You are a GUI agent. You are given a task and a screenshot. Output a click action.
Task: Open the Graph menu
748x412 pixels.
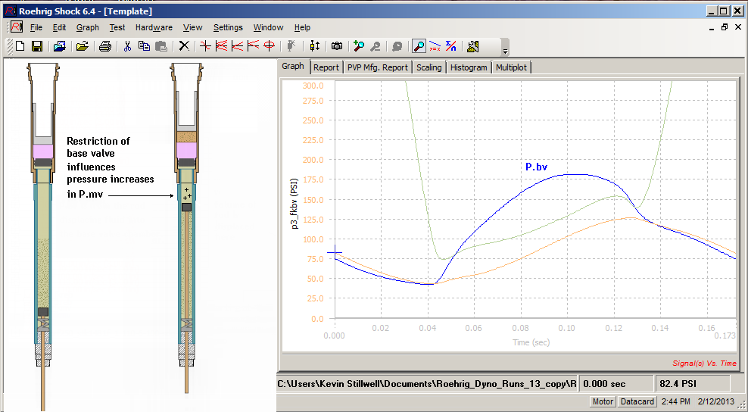[88, 27]
